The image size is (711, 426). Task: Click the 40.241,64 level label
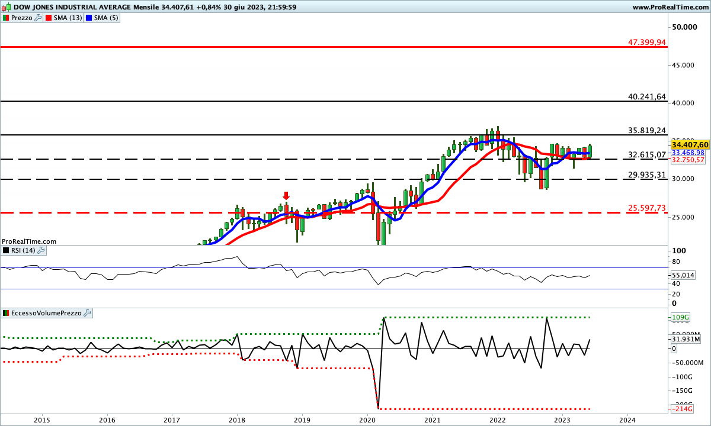(646, 97)
